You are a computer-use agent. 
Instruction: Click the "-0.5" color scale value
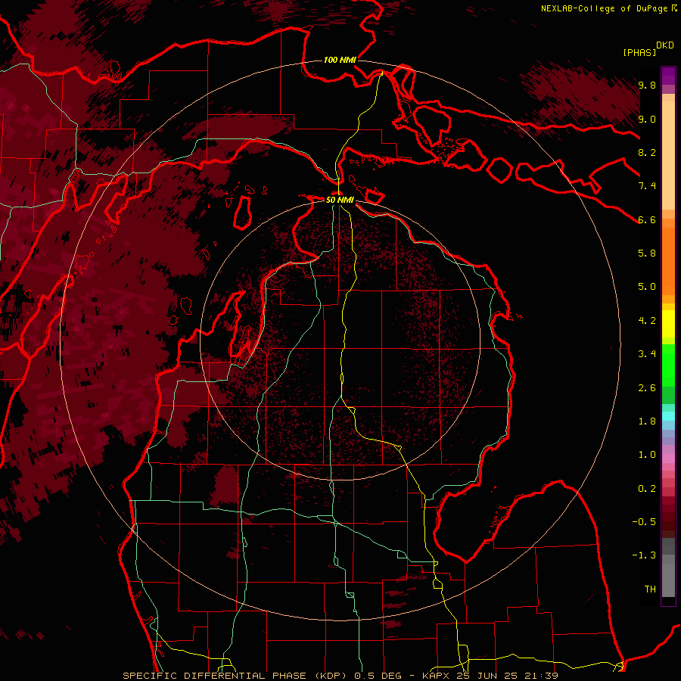click(x=644, y=522)
